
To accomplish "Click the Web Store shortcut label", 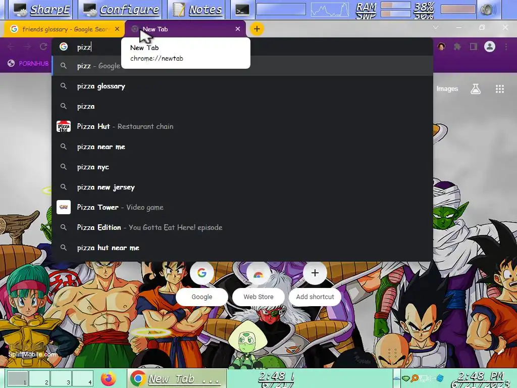I will coord(258,297).
